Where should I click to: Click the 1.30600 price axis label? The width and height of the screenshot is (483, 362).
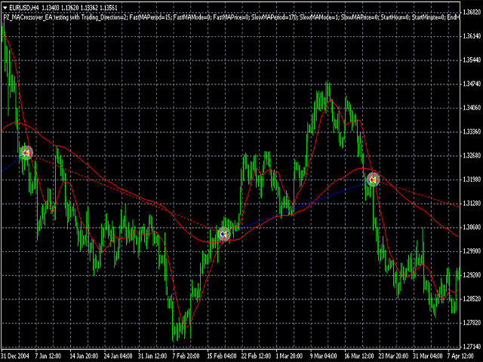(x=472, y=227)
